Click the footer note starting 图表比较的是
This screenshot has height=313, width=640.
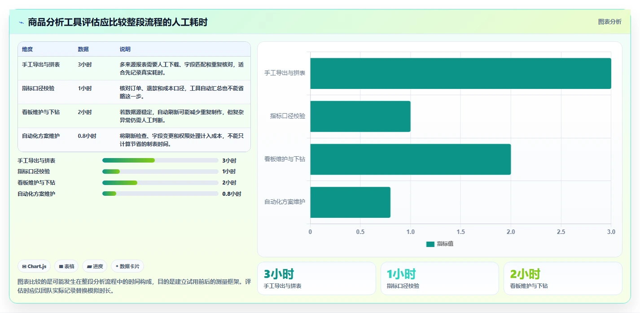[134, 286]
